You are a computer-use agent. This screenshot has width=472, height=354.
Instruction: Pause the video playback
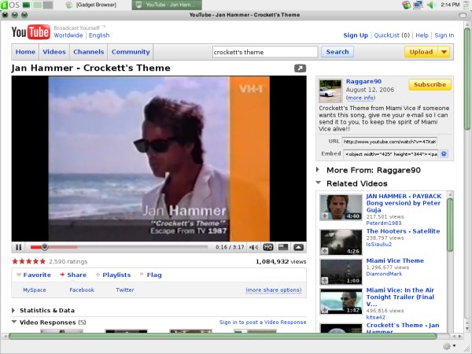pos(18,247)
